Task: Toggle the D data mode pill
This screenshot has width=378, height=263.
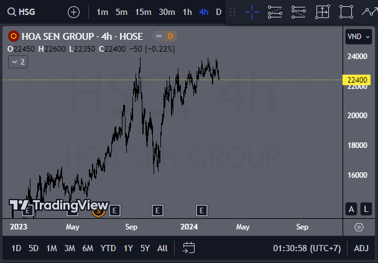Action: point(170,37)
